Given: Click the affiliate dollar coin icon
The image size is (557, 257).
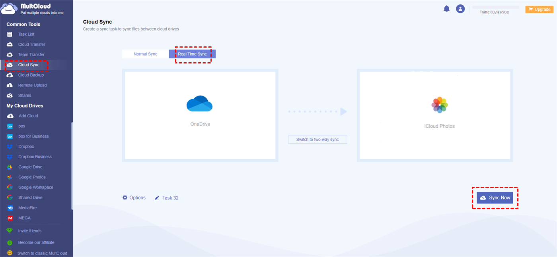Looking at the screenshot, I should tap(10, 242).
